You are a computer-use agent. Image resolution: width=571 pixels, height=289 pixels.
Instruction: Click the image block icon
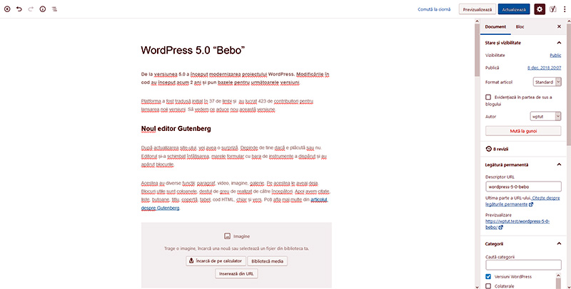(227, 236)
